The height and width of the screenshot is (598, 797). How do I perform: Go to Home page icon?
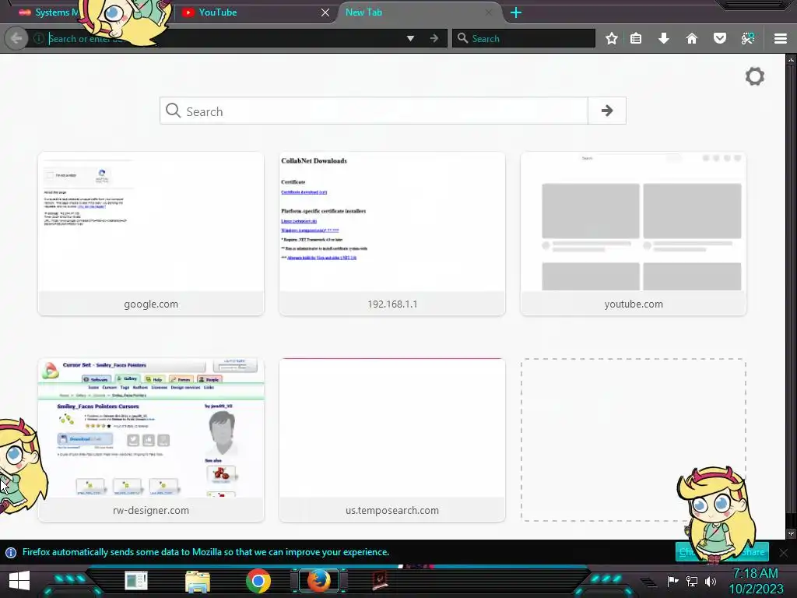[692, 39]
